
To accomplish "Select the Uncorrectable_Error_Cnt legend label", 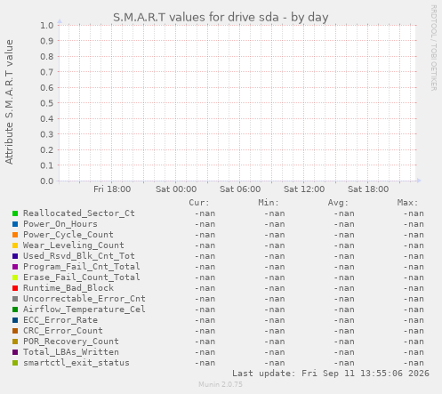I will pos(84,299).
